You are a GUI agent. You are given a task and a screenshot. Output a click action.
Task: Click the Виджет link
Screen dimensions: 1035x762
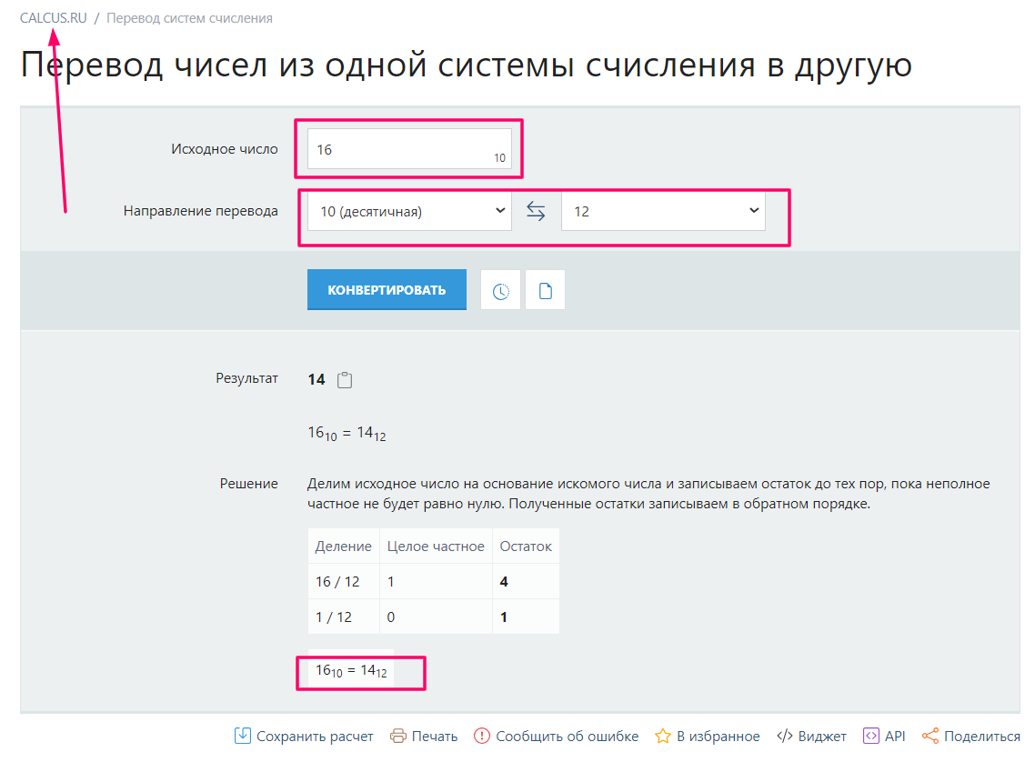(x=822, y=737)
